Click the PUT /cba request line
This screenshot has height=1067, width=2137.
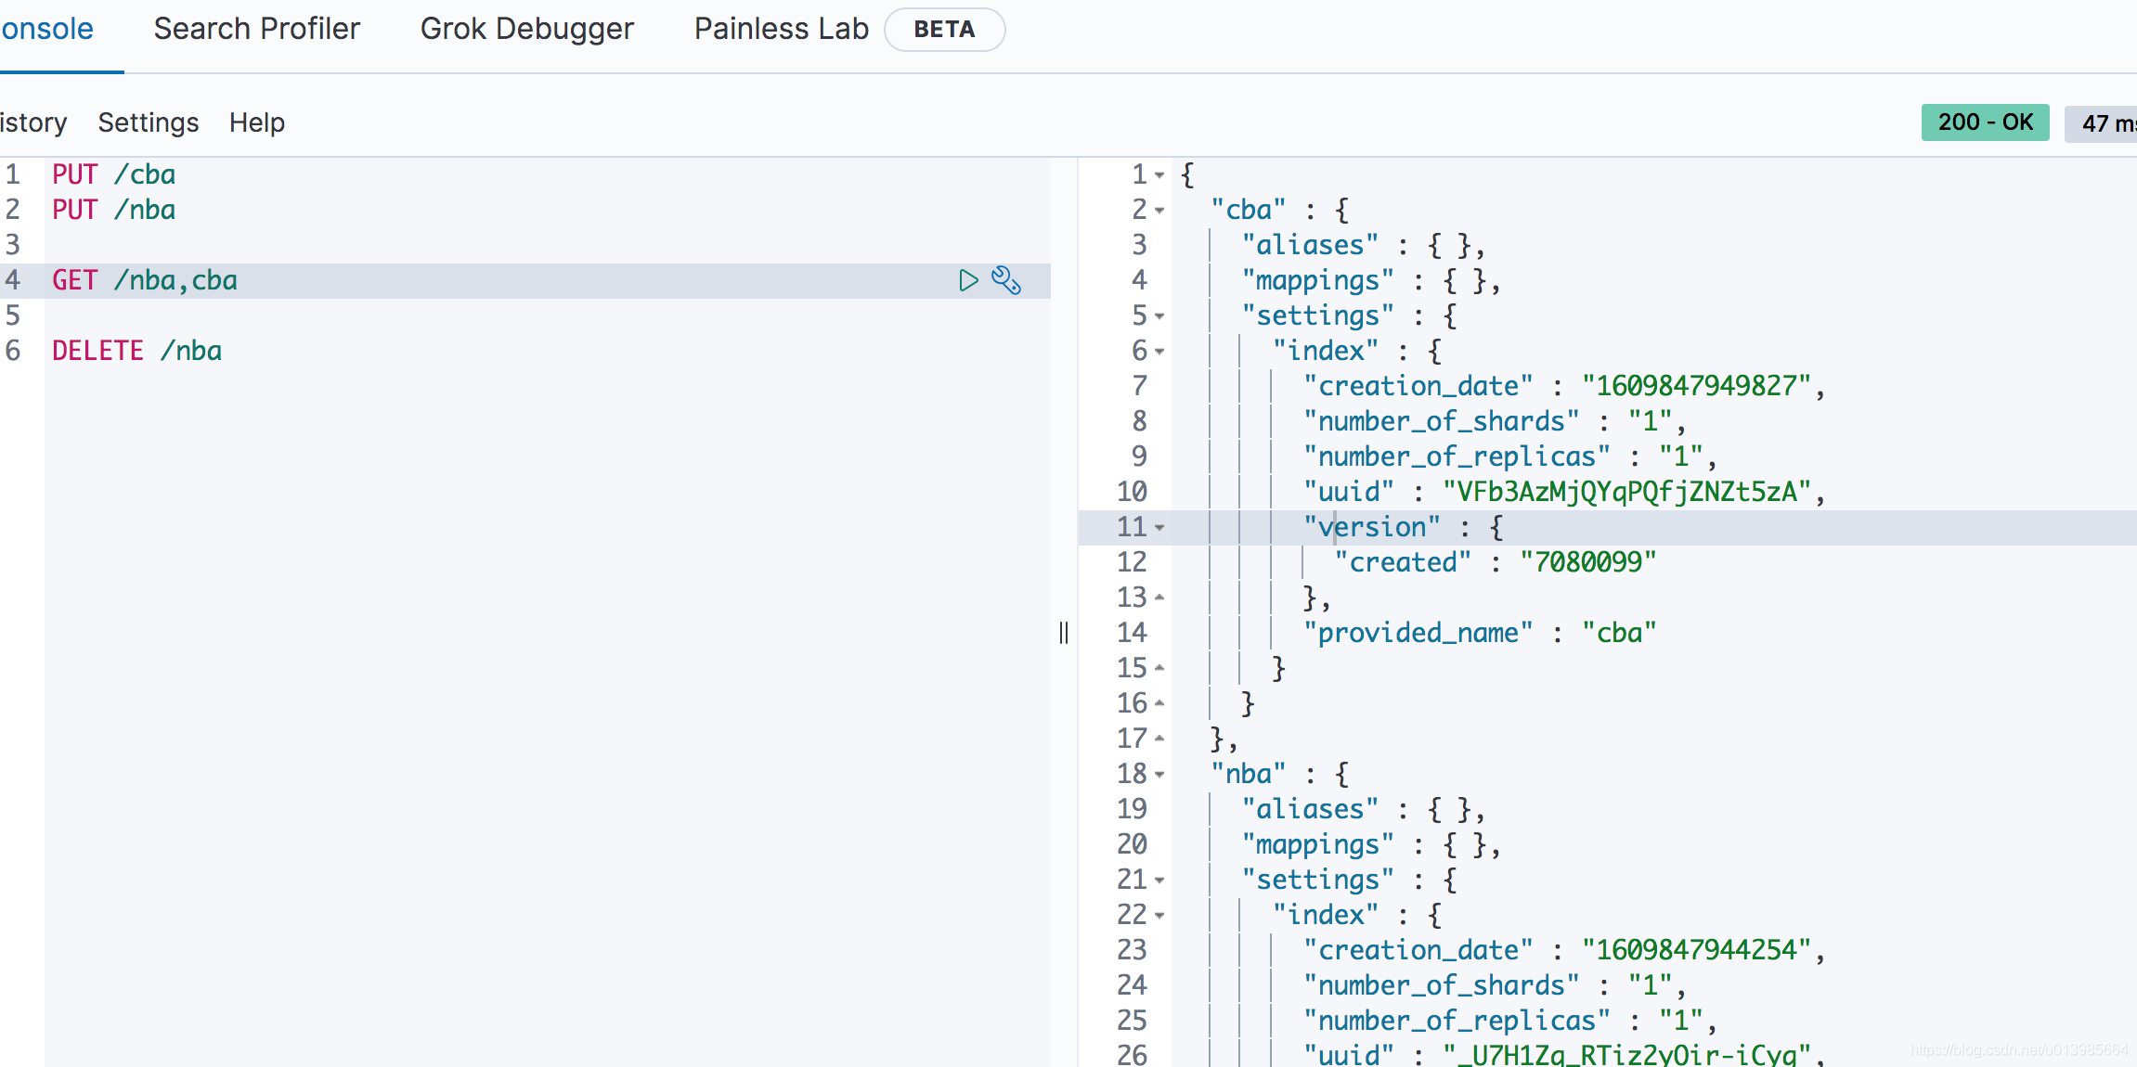[x=113, y=174]
